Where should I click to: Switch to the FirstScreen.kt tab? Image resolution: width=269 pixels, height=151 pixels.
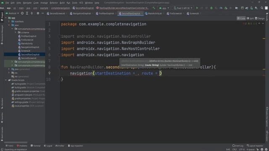pyautogui.click(x=175, y=13)
